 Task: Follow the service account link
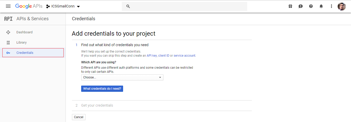coord(184,56)
